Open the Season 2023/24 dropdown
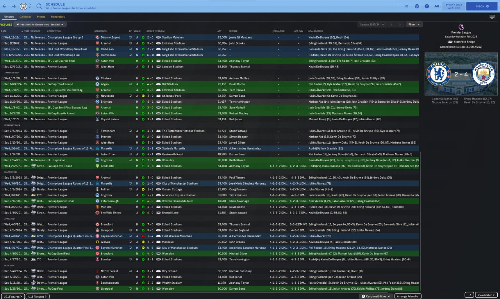The width and height of the screenshot is (500, 299). coord(372,25)
